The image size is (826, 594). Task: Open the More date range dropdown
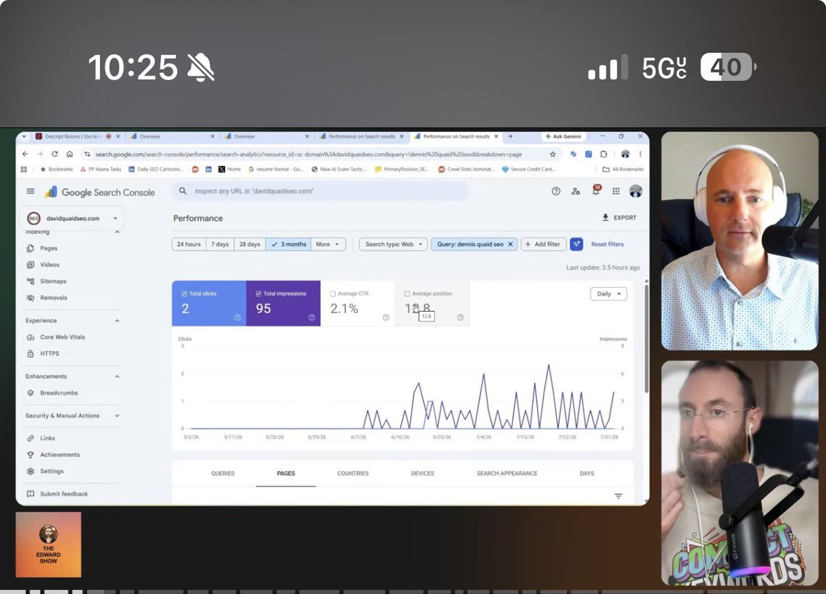[328, 244]
